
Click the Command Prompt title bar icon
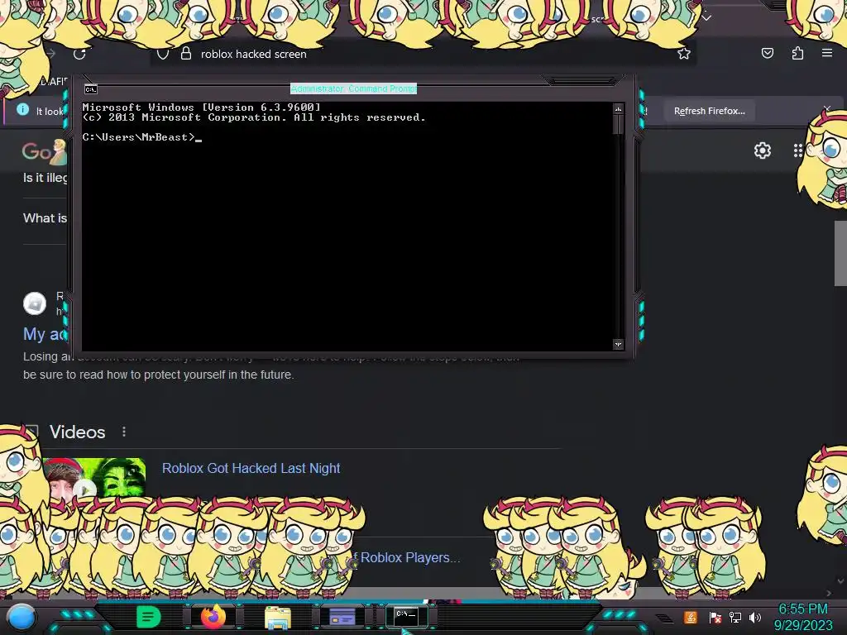91,89
